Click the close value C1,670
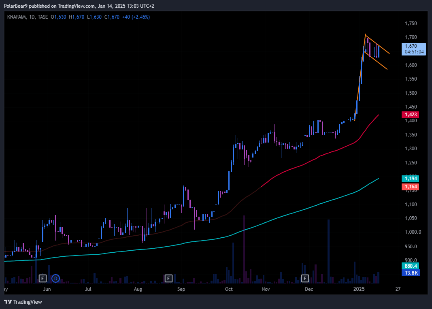Screen dimensions: 432x309 click(112, 17)
